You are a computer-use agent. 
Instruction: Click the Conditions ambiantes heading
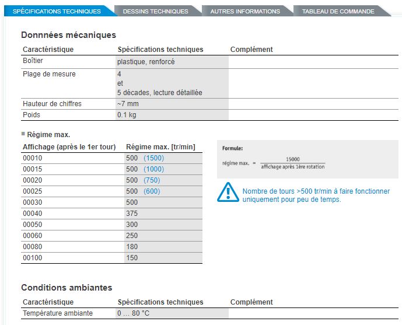tap(67, 287)
